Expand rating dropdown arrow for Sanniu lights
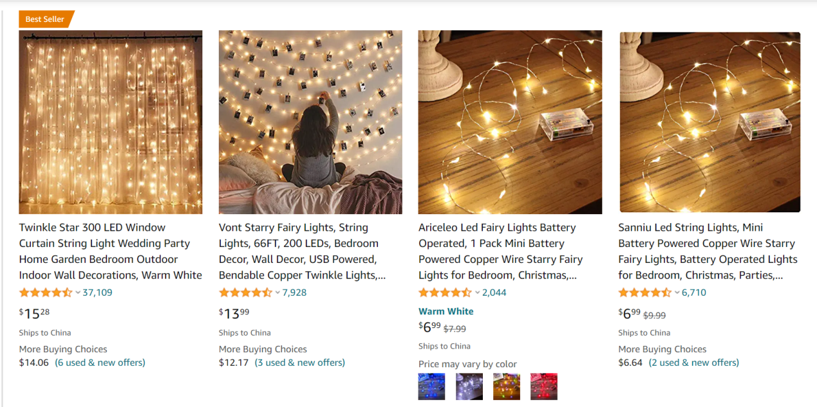 tap(677, 293)
